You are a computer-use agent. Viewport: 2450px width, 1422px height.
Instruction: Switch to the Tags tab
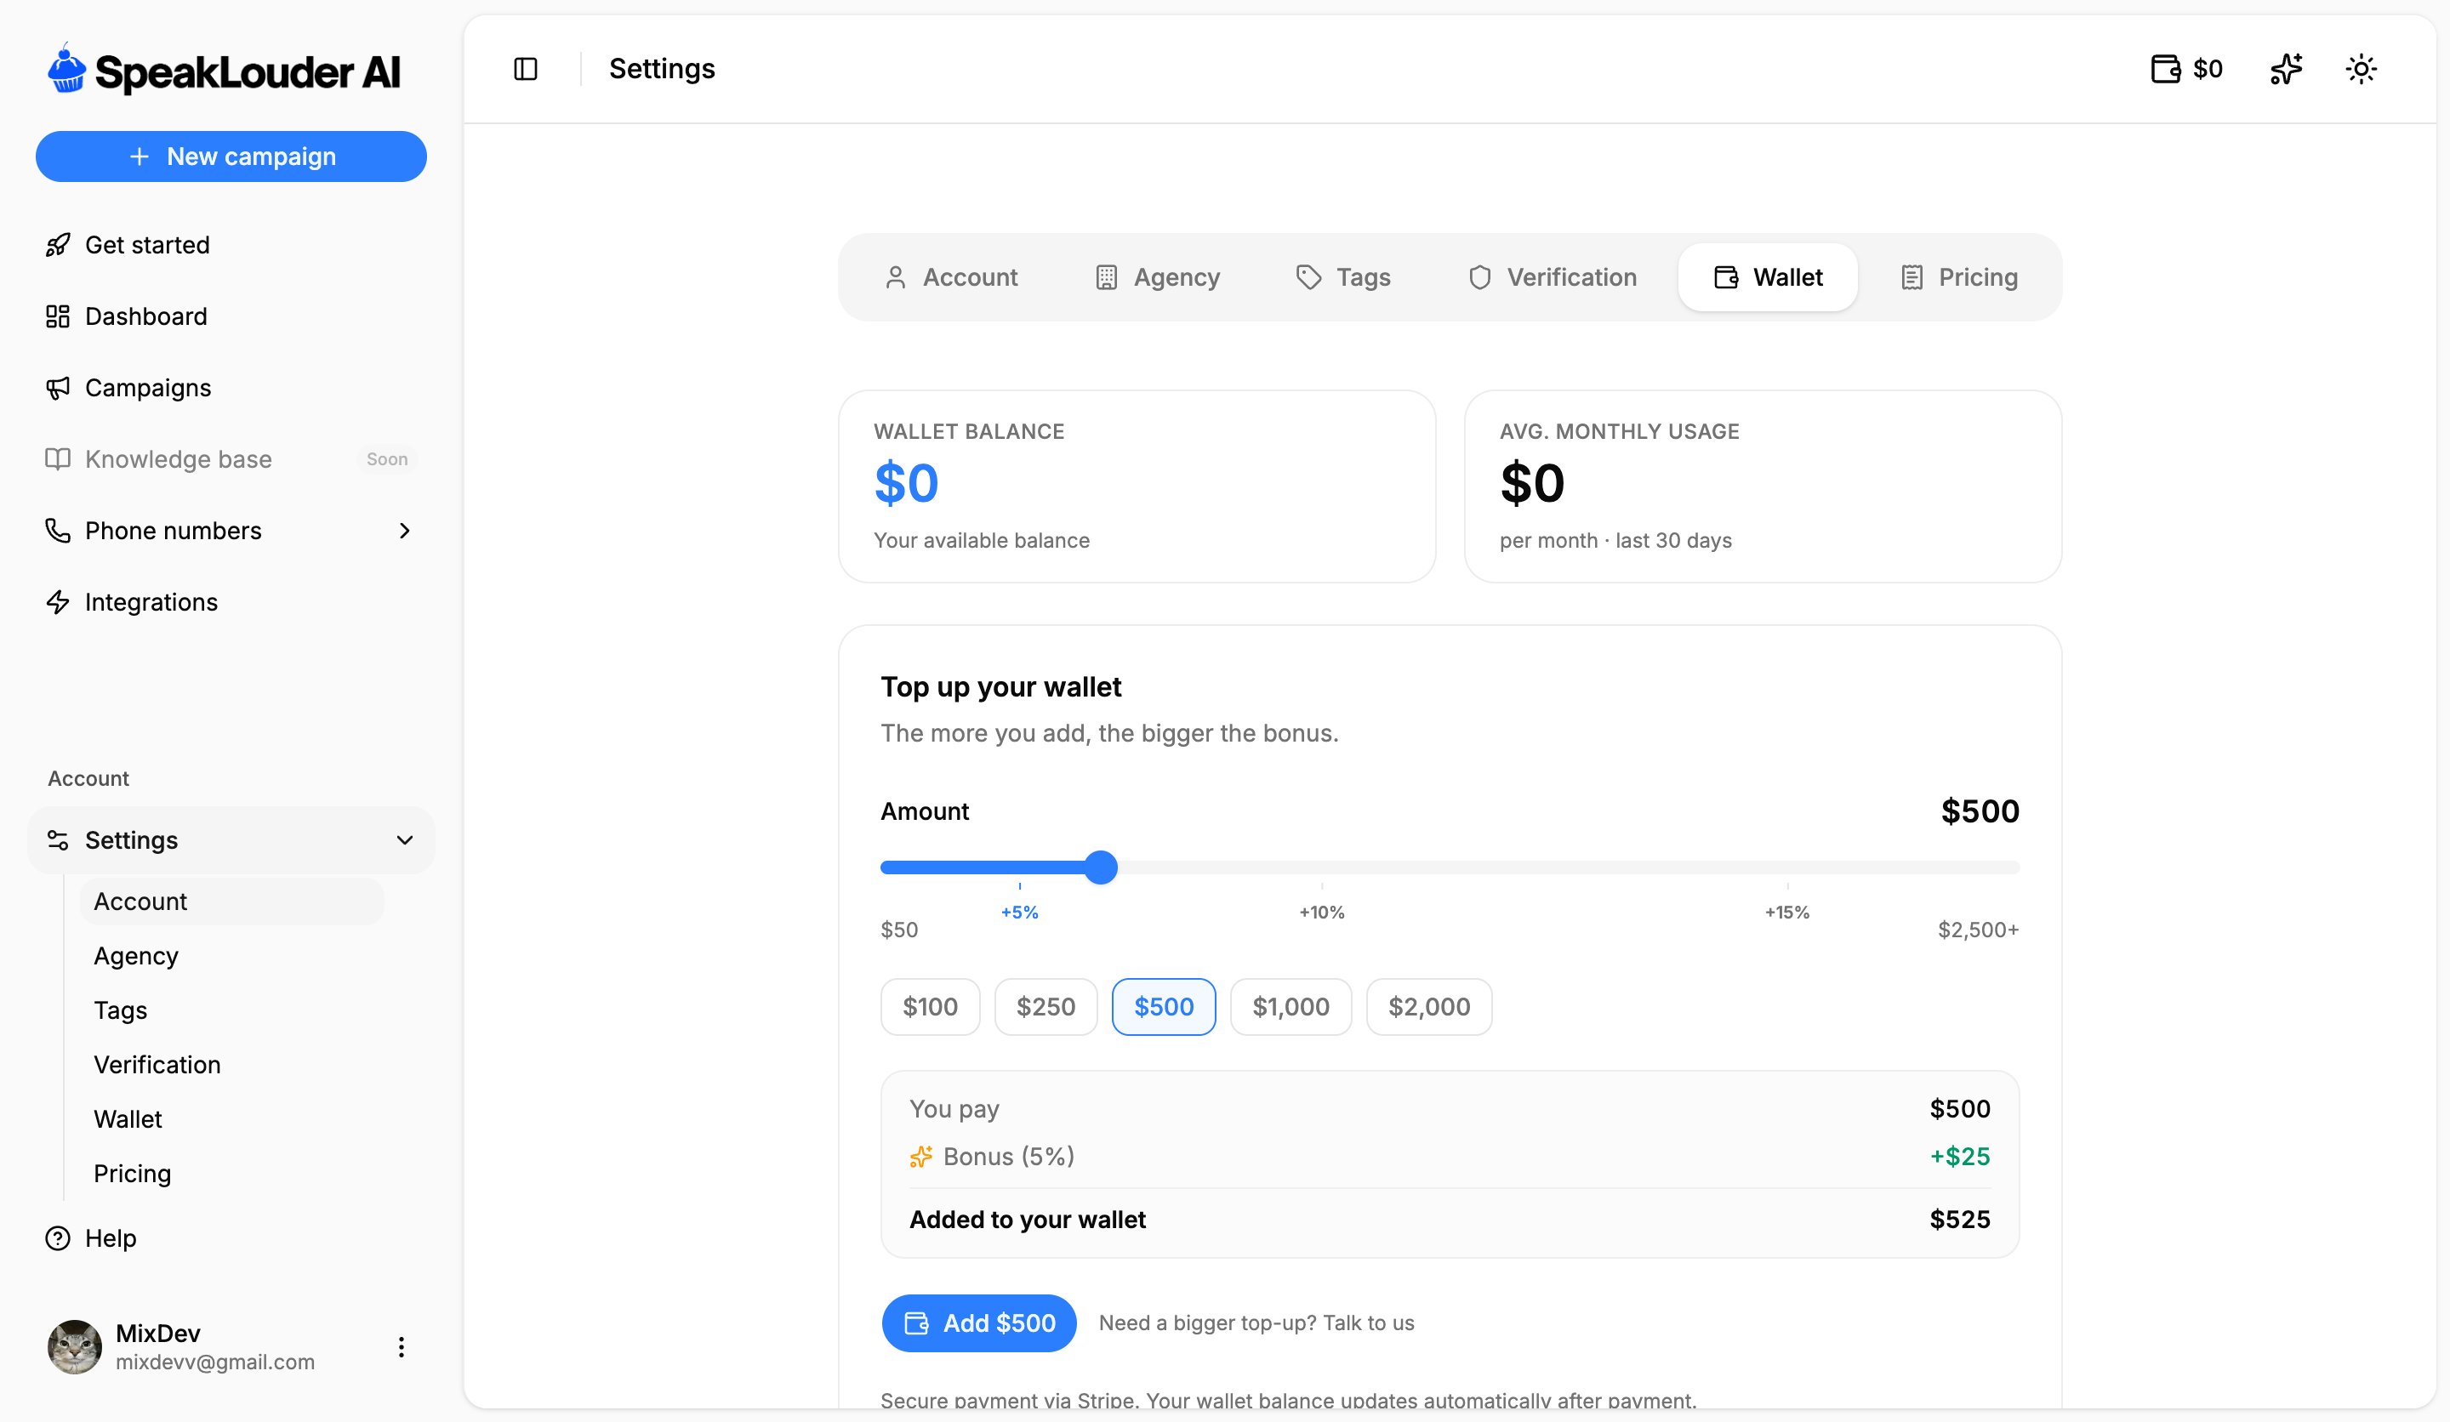tap(1343, 277)
